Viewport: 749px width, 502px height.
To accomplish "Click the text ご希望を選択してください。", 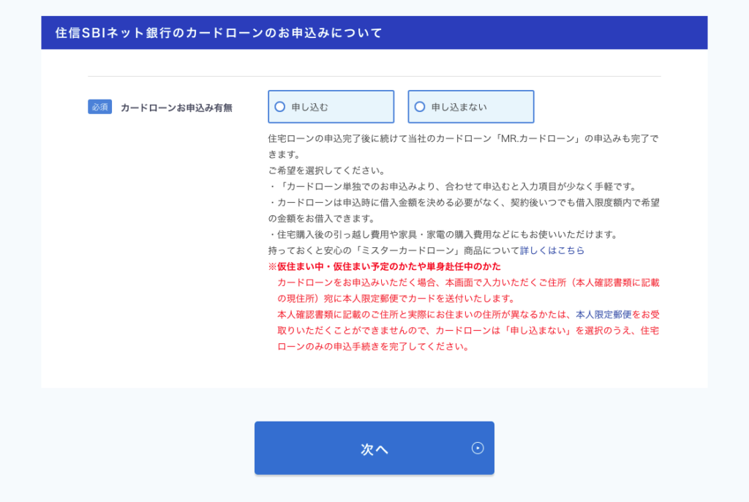I will (327, 171).
